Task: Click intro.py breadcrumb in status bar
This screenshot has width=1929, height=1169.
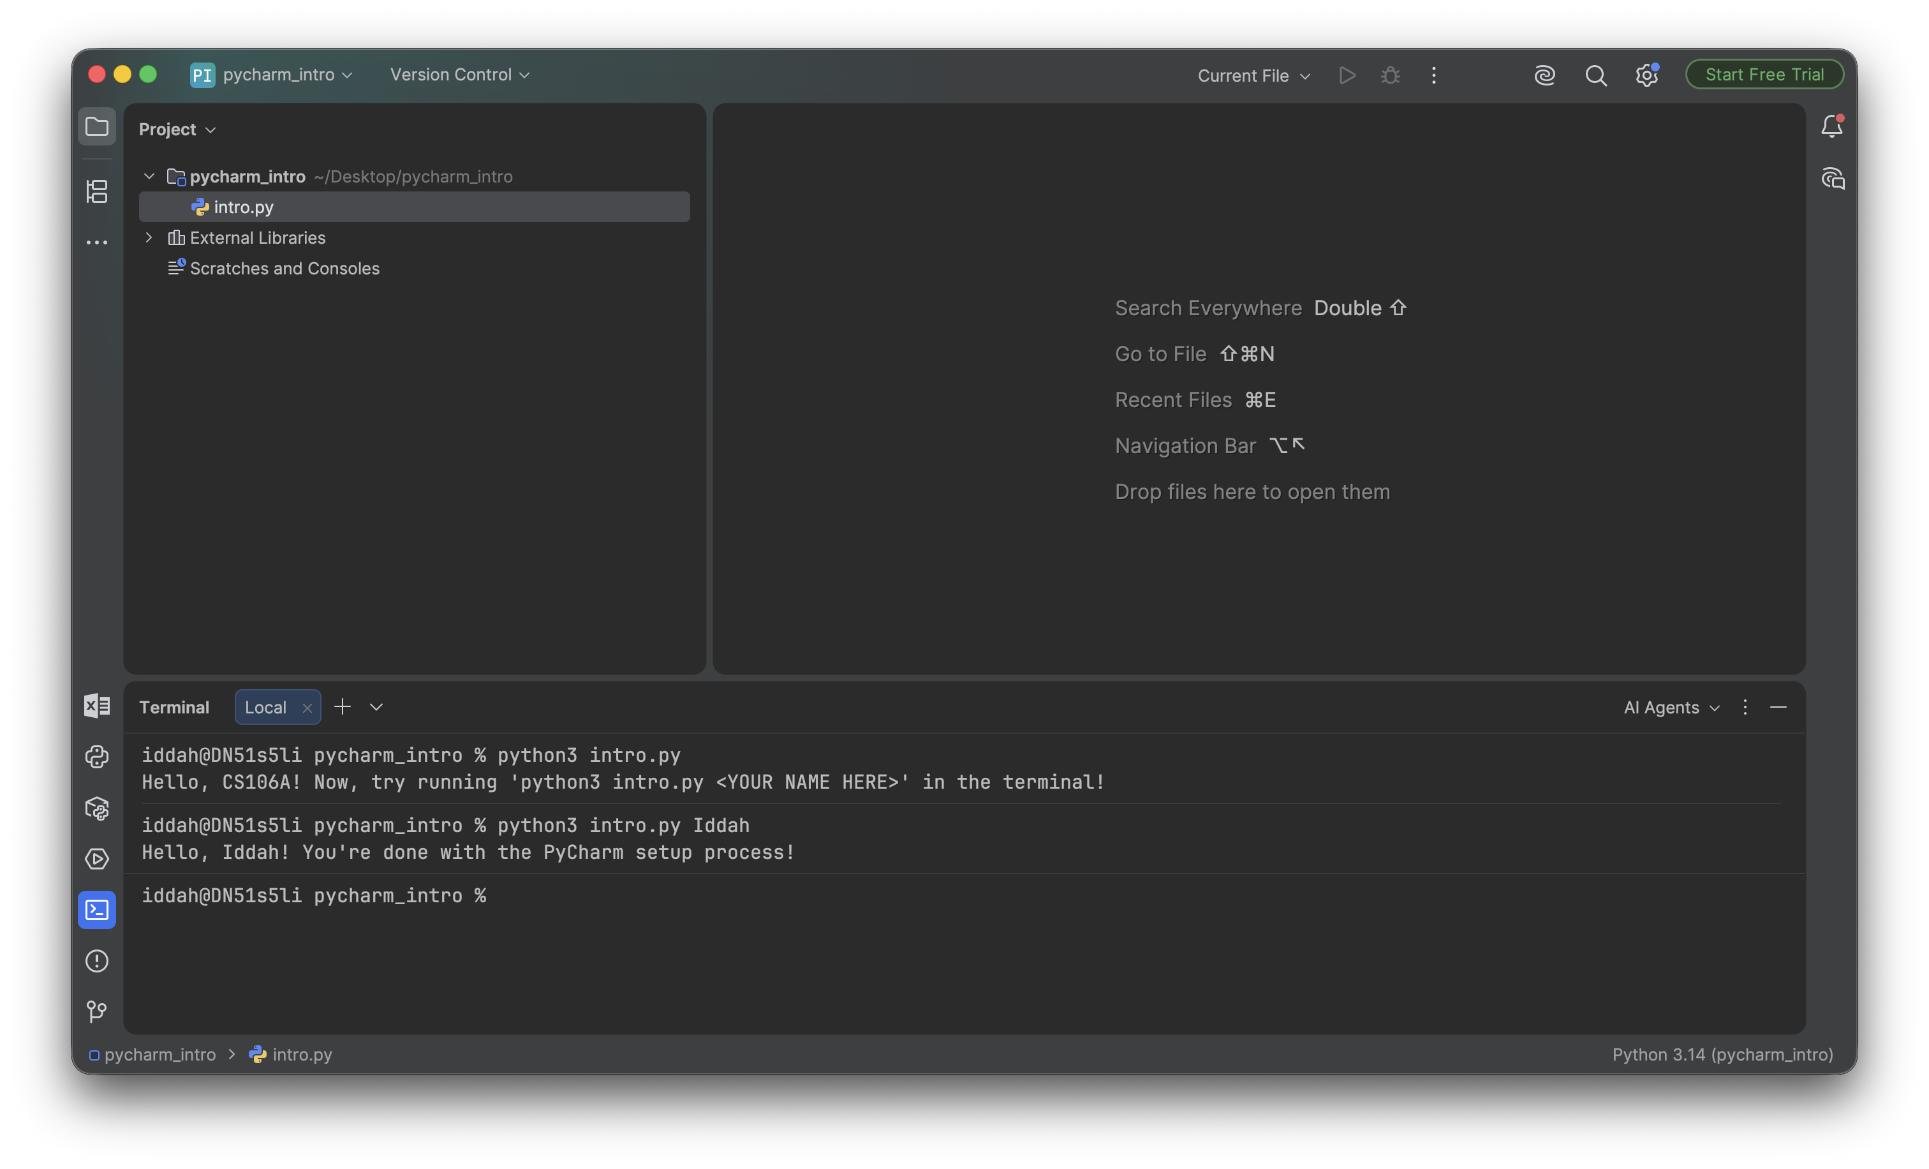Action: tap(292, 1055)
